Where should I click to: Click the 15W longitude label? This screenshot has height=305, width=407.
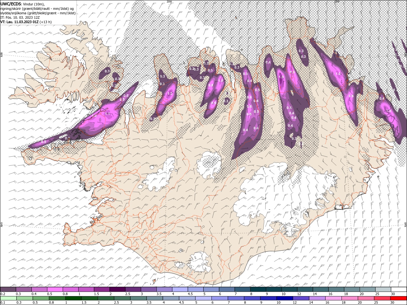pyautogui.click(x=337, y=2)
